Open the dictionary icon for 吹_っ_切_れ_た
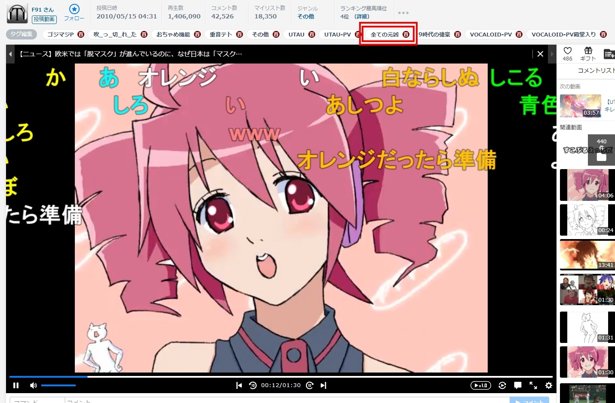Image resolution: width=615 pixels, height=403 pixels. (x=144, y=34)
